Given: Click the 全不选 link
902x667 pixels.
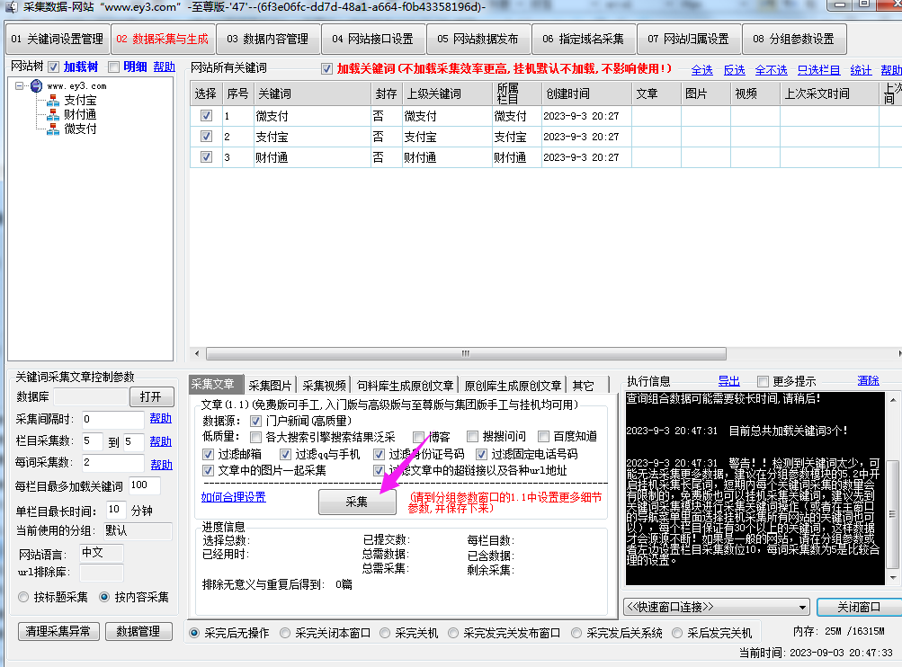Looking at the screenshot, I should [772, 70].
